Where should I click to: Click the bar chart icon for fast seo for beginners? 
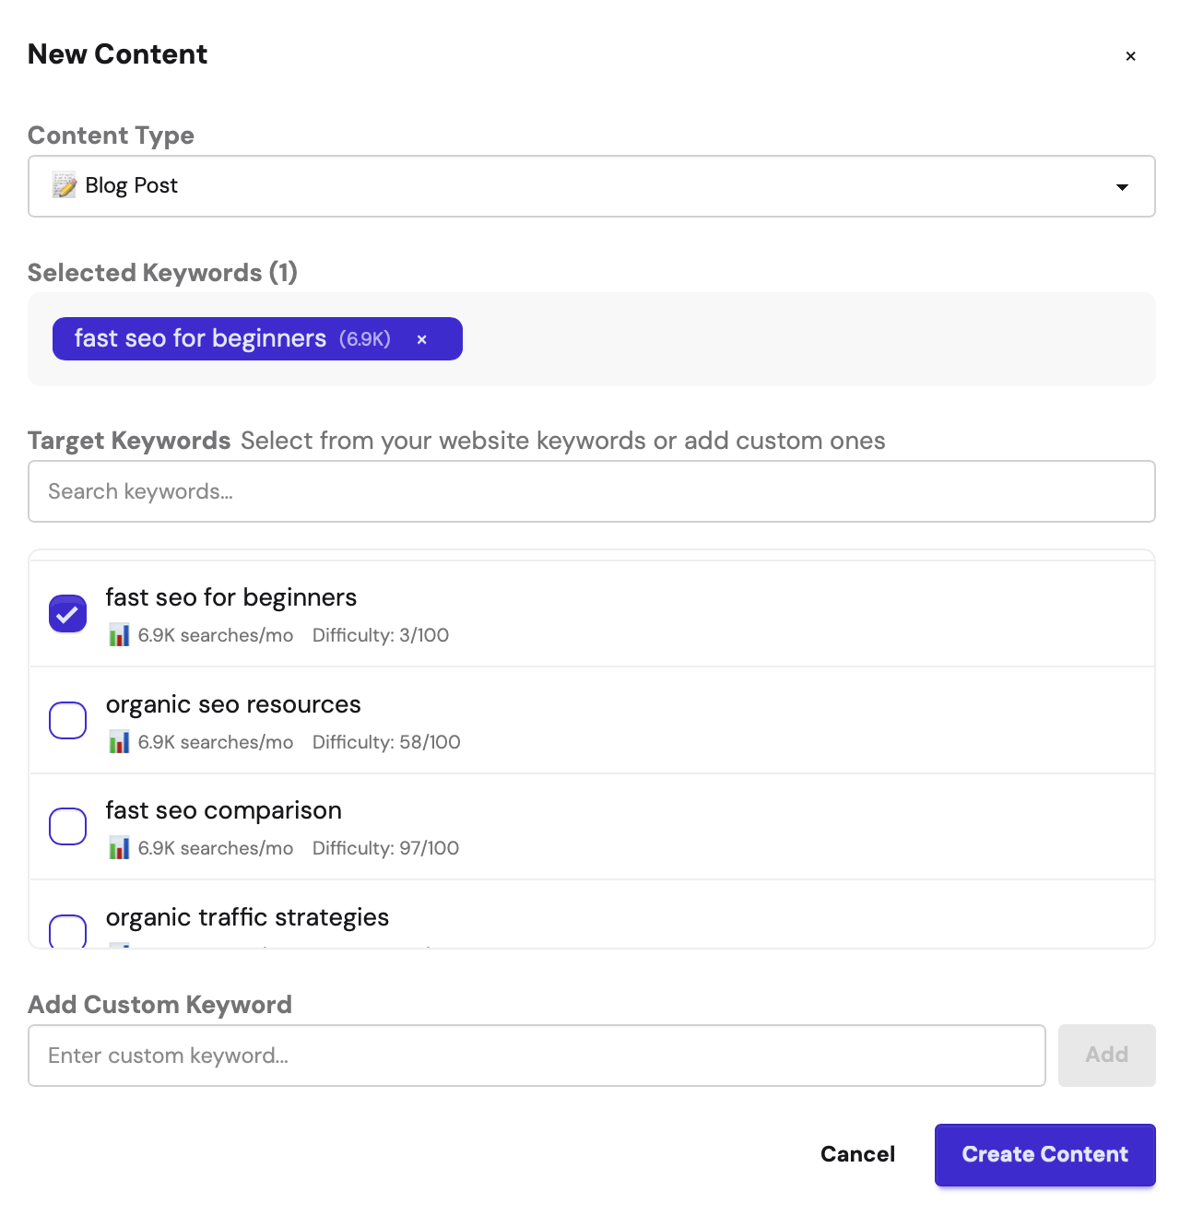tap(119, 635)
